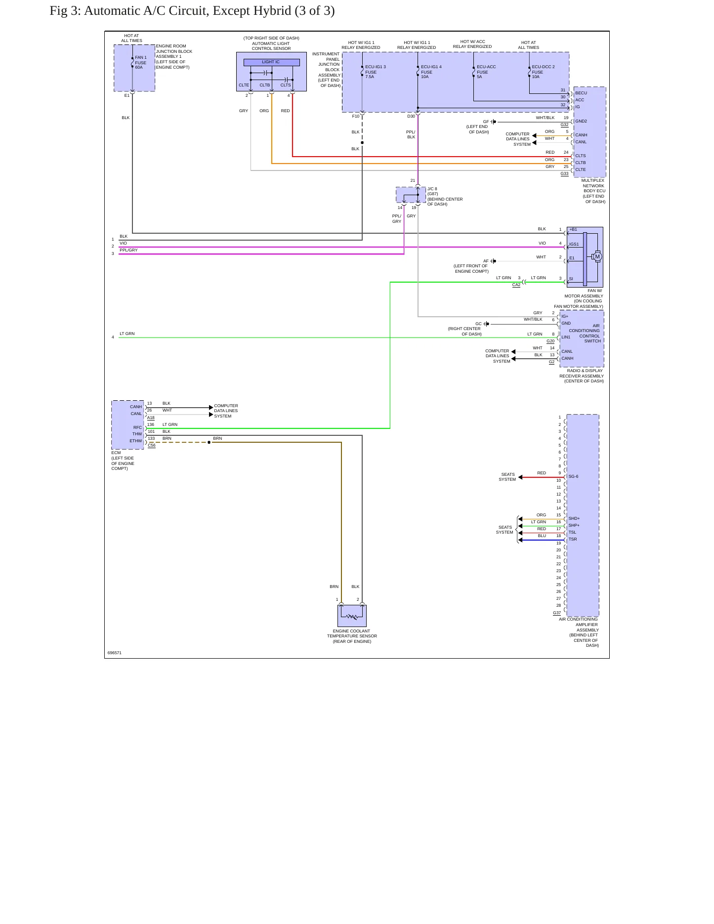Click the THW terminal on ECM
This screenshot has width=714, height=924.
click(137, 434)
